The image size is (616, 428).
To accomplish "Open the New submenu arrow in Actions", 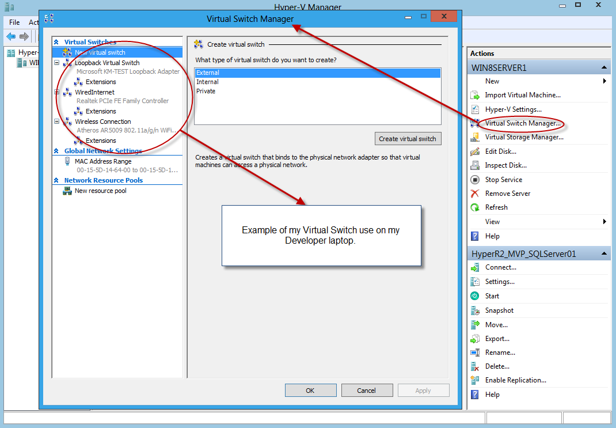I will point(604,81).
